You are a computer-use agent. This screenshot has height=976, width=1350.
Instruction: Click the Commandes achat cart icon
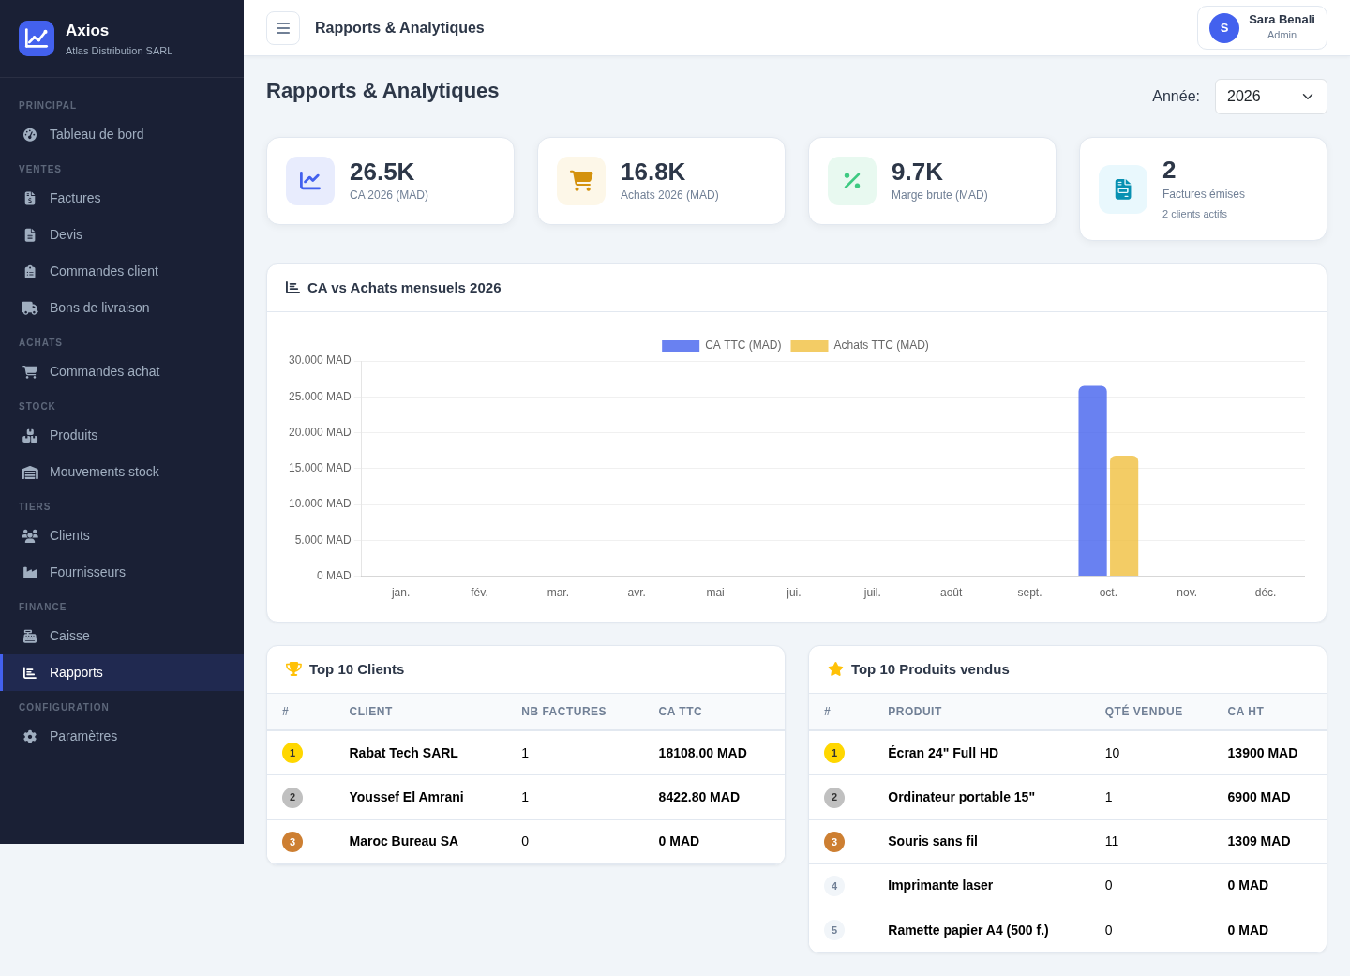click(x=30, y=371)
